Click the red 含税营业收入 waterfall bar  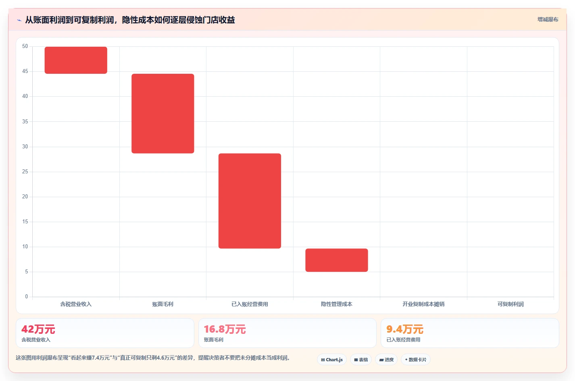[x=76, y=60]
